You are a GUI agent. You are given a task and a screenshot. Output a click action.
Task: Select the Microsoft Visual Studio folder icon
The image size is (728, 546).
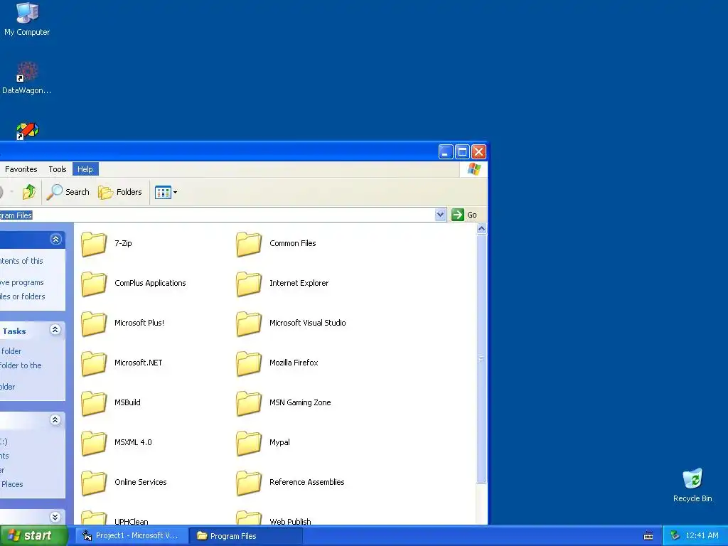[x=249, y=324]
